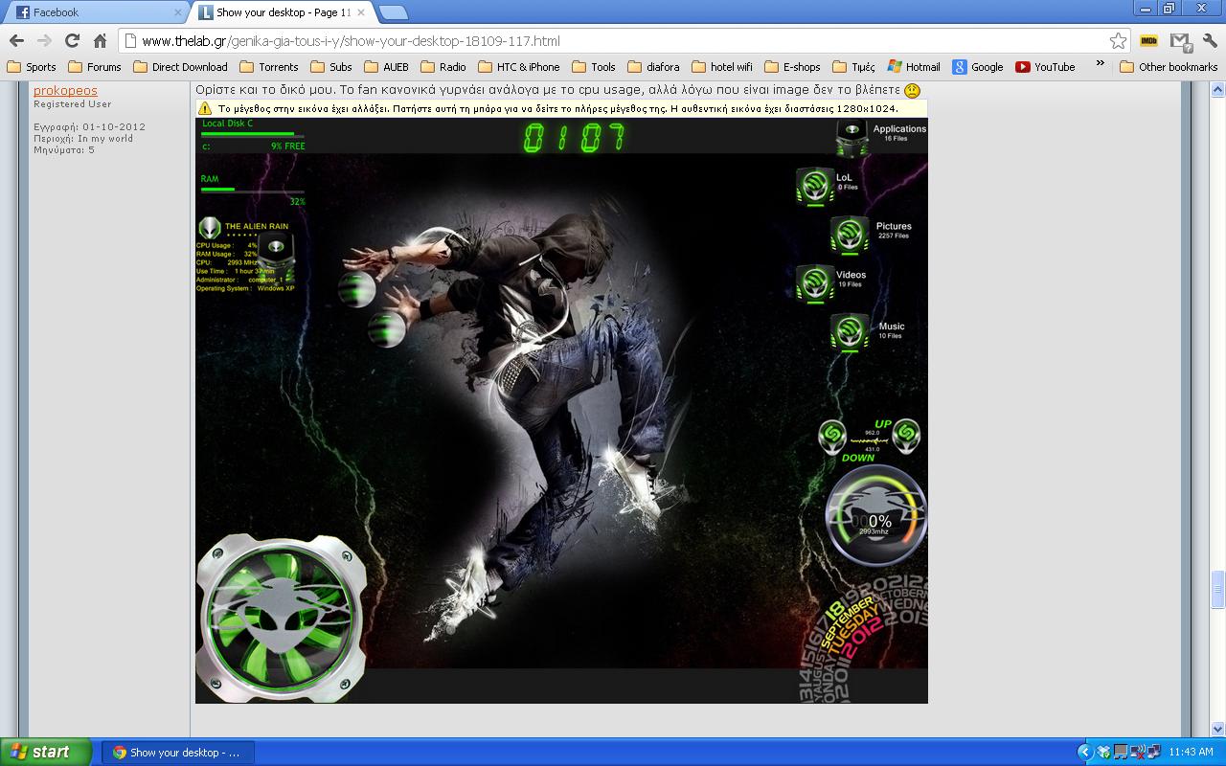Click the vertical scrollbar thumb

(1217, 590)
